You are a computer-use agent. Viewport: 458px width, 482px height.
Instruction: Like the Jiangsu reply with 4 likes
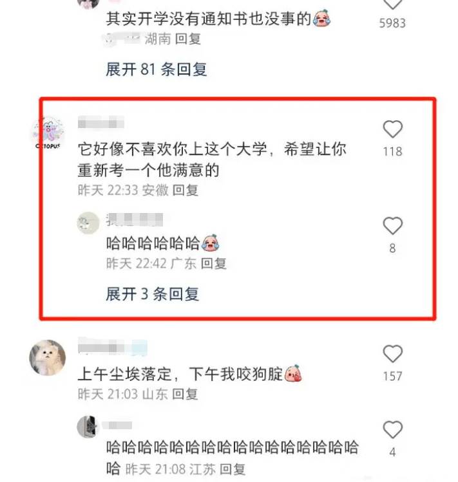(x=392, y=429)
